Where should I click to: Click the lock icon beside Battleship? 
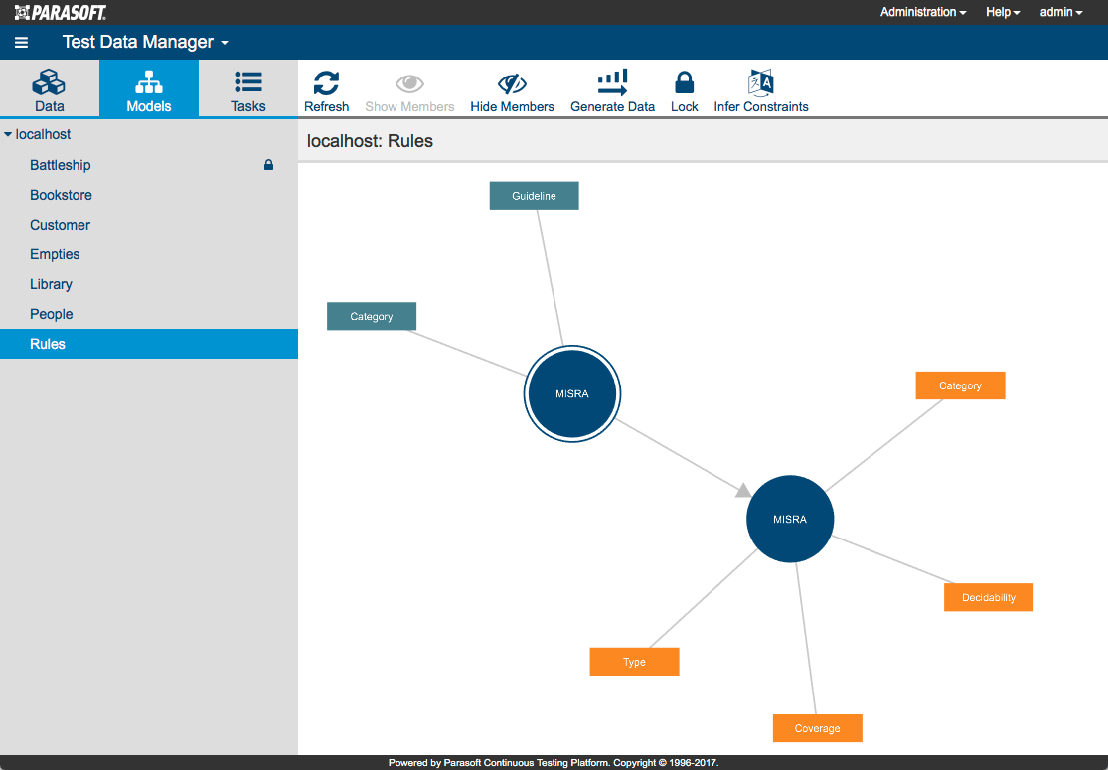(268, 165)
